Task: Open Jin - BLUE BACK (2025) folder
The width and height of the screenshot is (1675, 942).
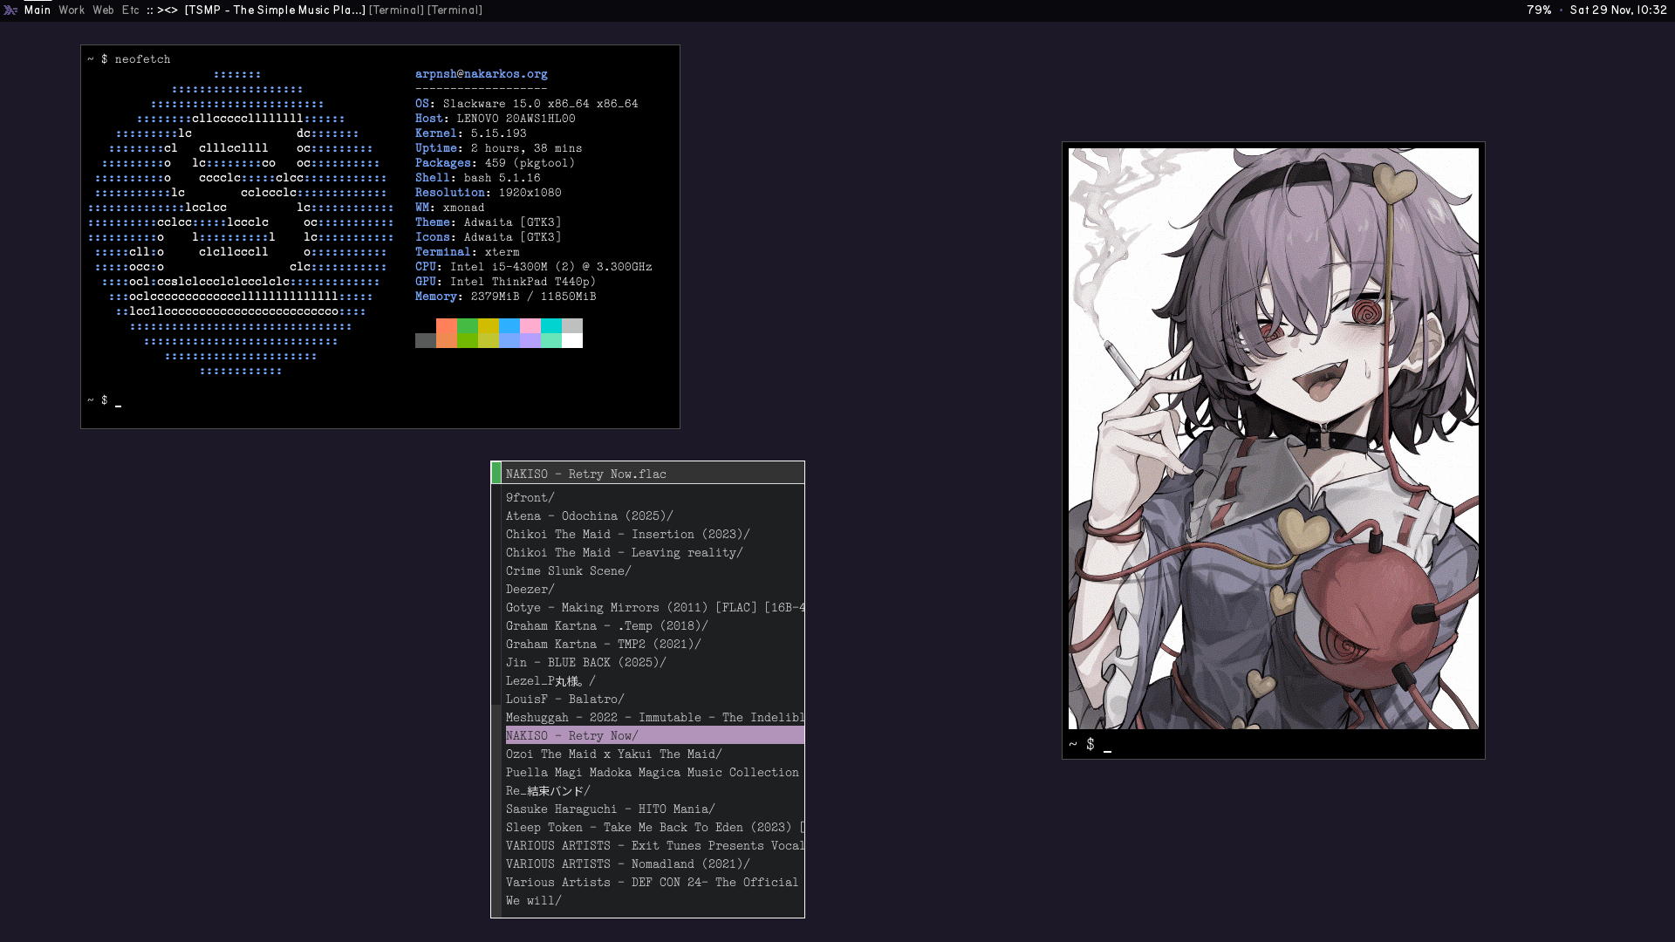Action: (x=585, y=663)
